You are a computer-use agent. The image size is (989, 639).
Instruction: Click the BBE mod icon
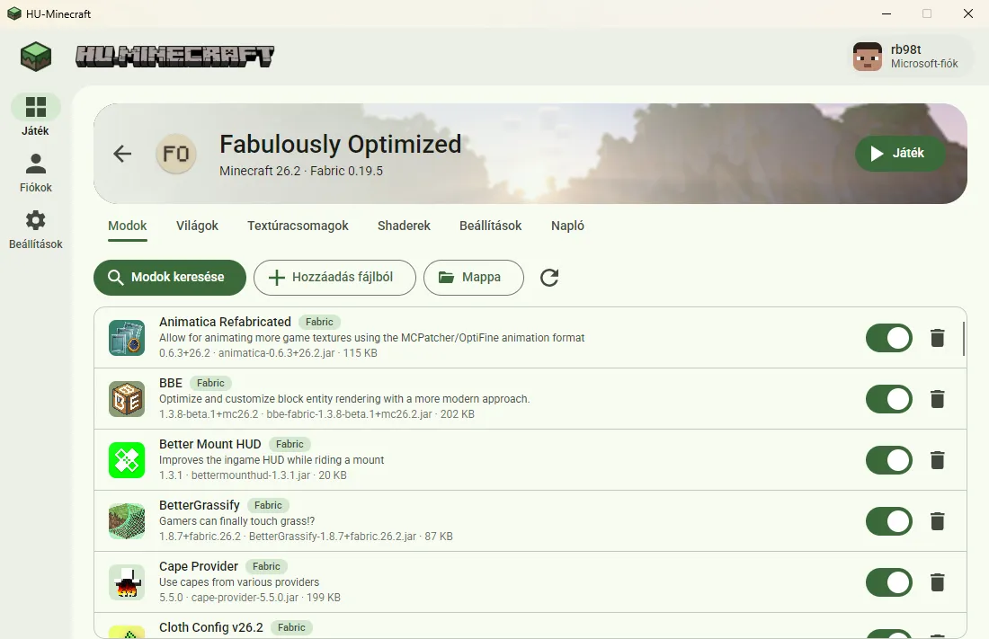point(127,399)
